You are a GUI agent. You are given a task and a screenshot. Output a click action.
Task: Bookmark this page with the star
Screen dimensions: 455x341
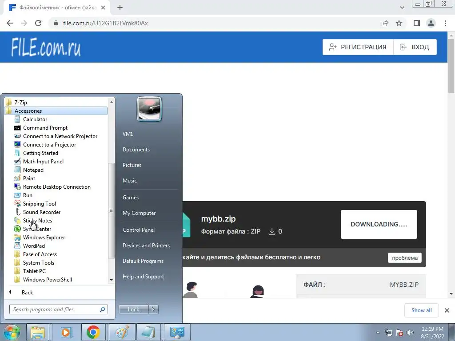point(399,23)
